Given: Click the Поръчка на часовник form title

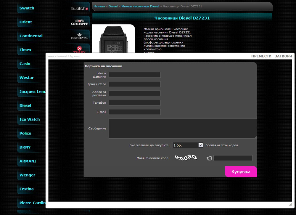Looking at the screenshot, I should coord(103,66).
